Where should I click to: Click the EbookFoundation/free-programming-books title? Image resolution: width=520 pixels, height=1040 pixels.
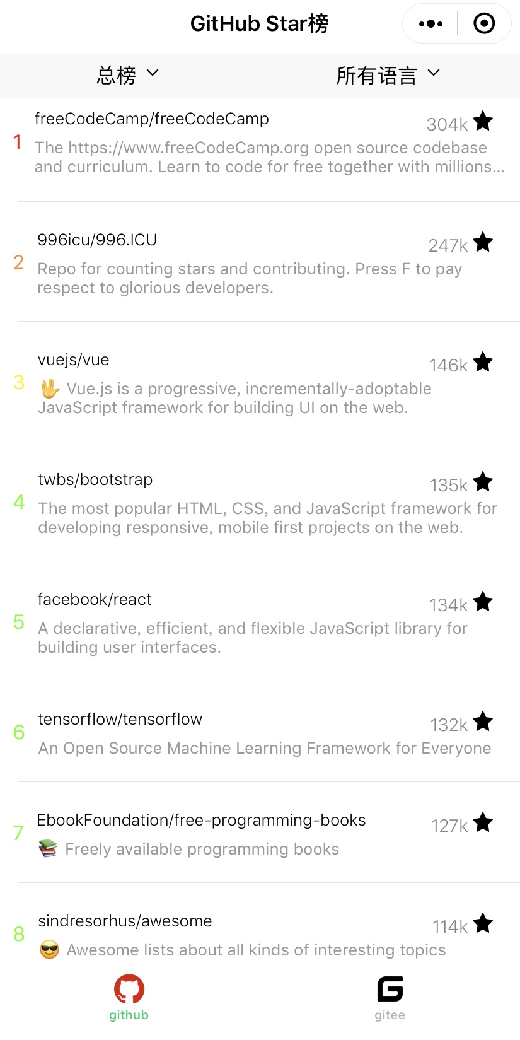[x=201, y=820]
